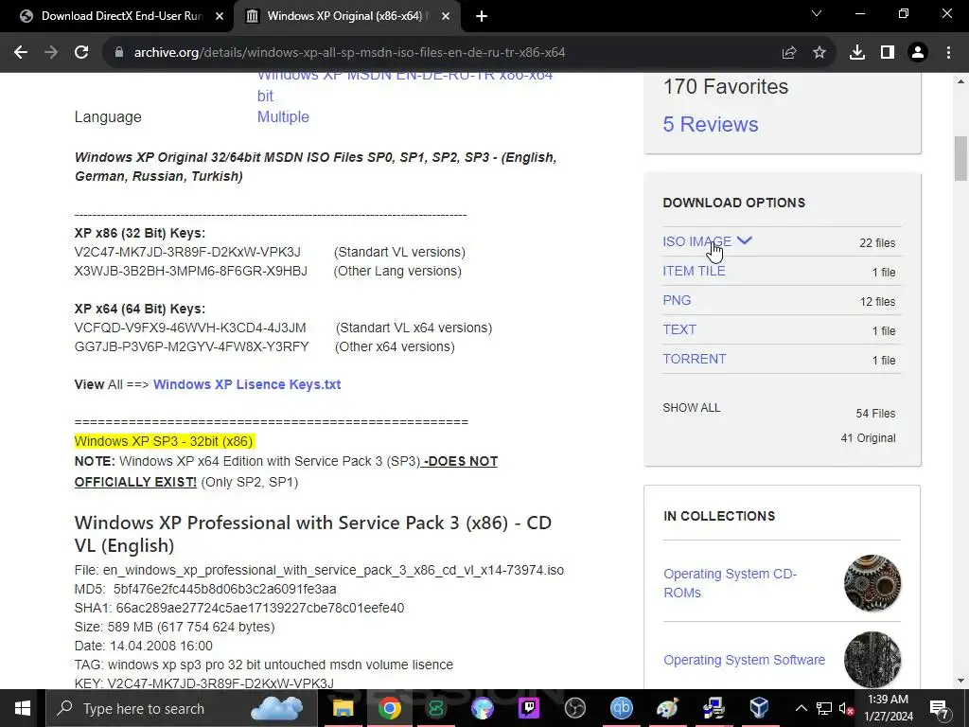Screen dimensions: 969x727
Task: Open the PNG download option
Action: [677, 300]
